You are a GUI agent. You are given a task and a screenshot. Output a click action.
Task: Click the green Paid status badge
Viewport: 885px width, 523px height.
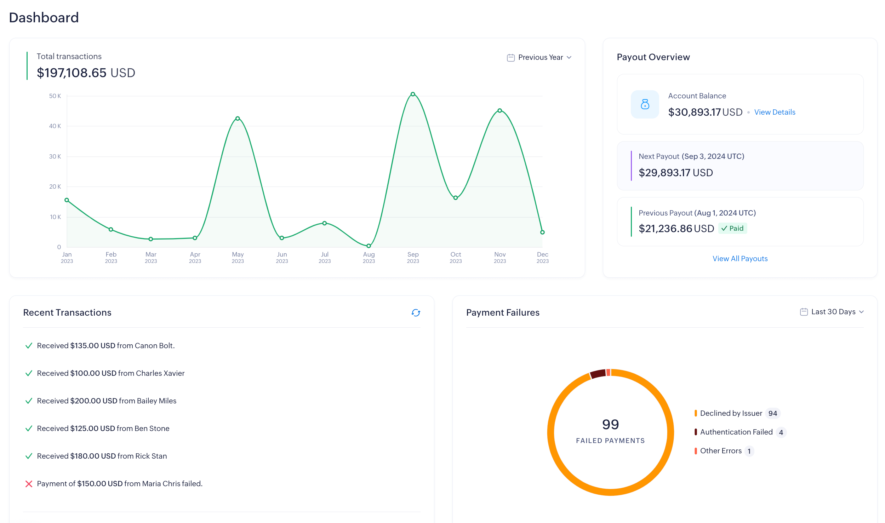pos(732,229)
